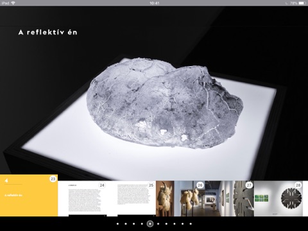The width and height of the screenshot is (308, 231).
Task: Open page 27 gallery interior thumbnail
Action: pos(230,199)
